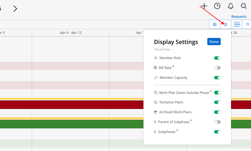The height and width of the screenshot is (151, 251).
Task: Click the right chevron arrow
Action: tap(15, 9)
